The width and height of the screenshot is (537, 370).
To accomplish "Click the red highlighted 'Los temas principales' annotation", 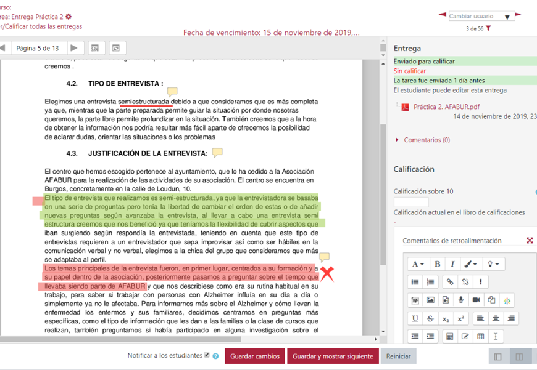I will tap(178, 277).
